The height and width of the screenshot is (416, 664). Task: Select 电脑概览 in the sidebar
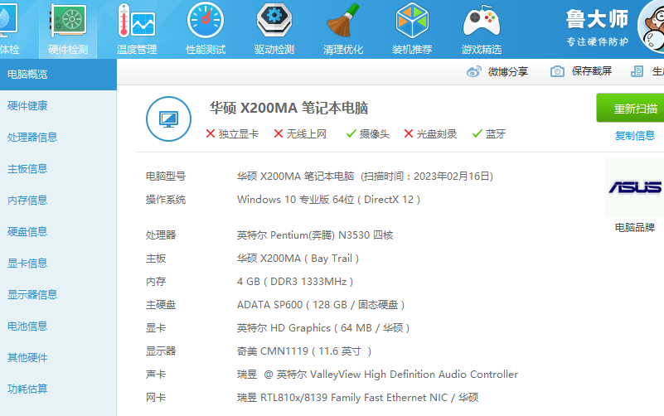tap(58, 75)
